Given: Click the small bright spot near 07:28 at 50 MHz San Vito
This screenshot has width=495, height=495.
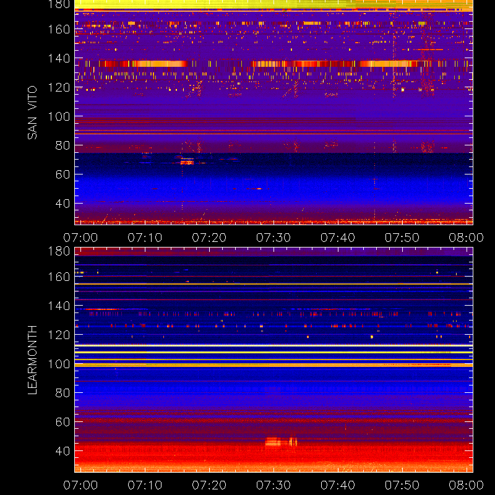Looking at the screenshot, I should [259, 189].
